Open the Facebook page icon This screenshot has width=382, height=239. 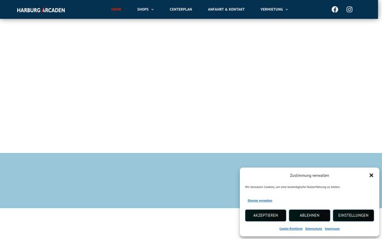pyautogui.click(x=335, y=9)
